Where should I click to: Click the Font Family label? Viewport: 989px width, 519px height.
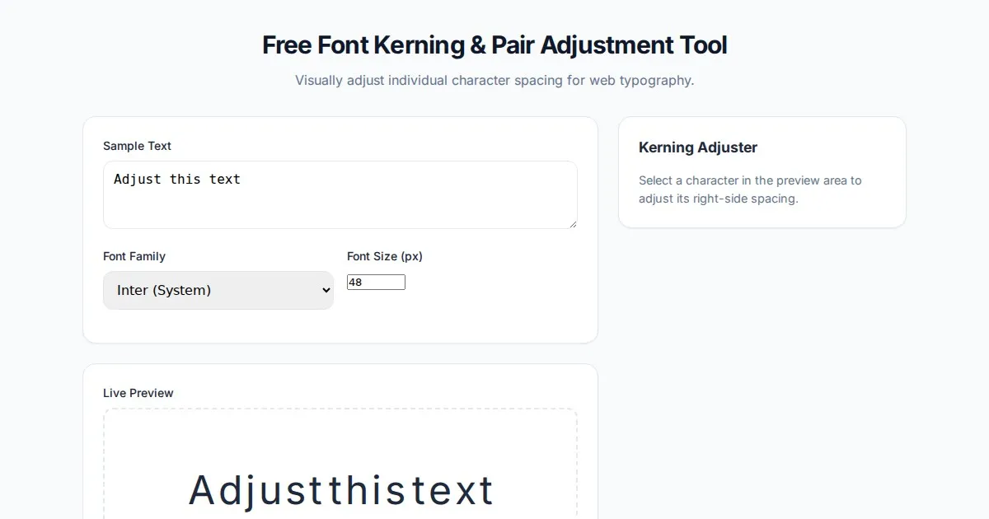[x=134, y=256]
